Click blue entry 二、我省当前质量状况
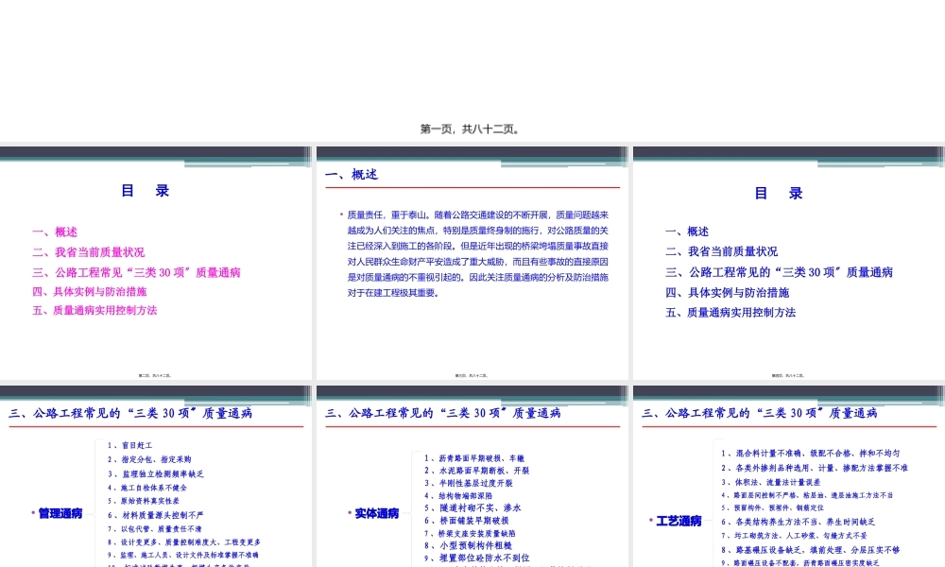Viewport: 945px width, 567px height. click(x=721, y=251)
